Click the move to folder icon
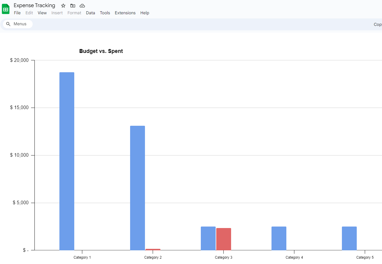The height and width of the screenshot is (264, 382). 73,6
